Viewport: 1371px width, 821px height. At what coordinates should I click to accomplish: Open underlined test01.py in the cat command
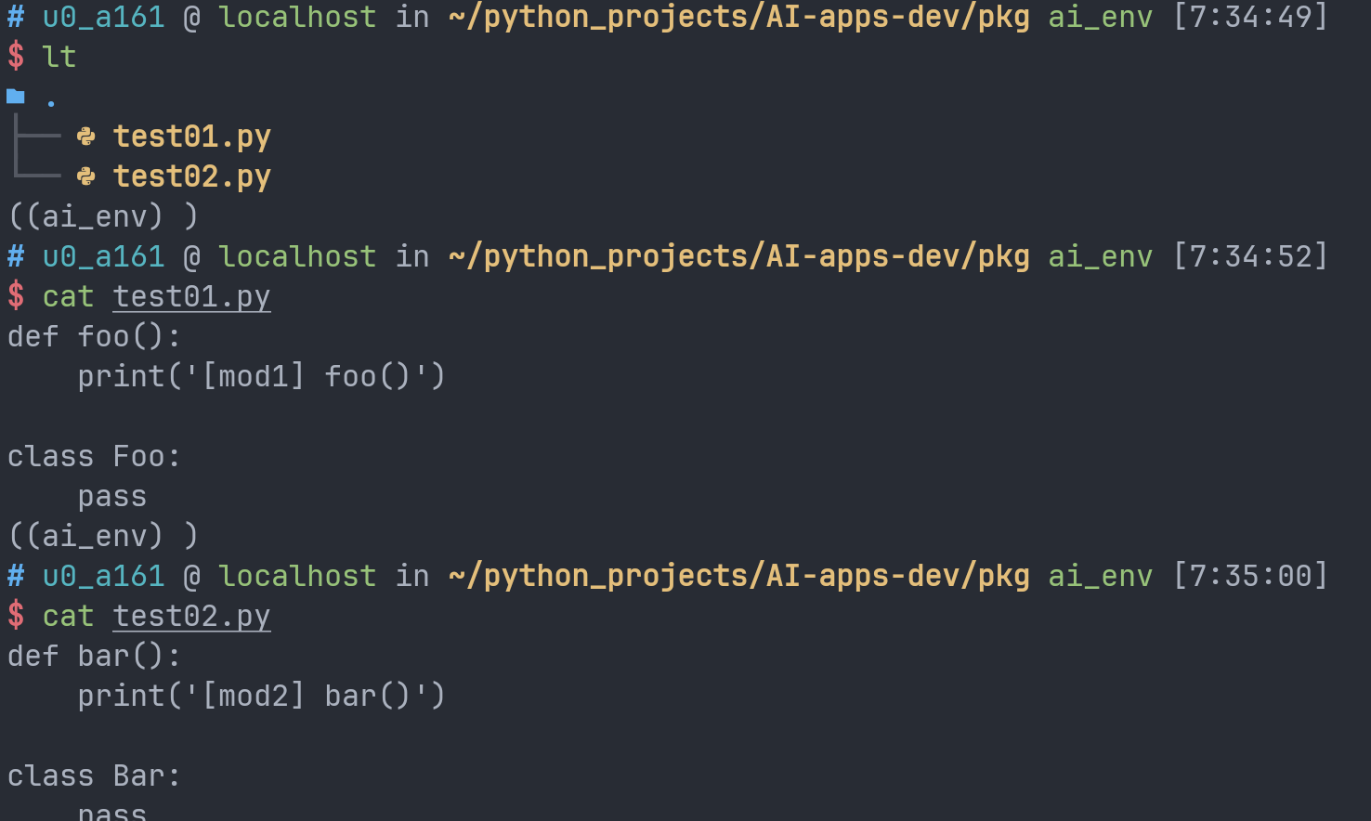(x=191, y=297)
